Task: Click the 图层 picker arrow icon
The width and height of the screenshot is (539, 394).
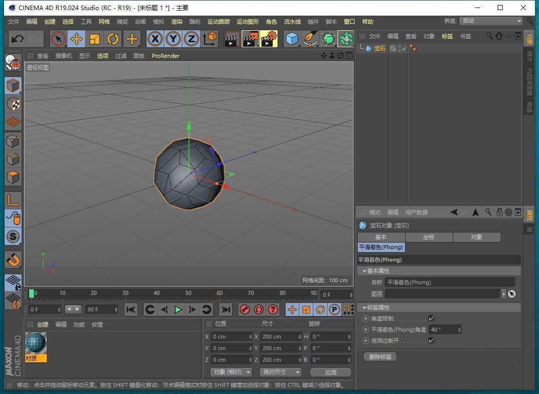Action: pyautogui.click(x=512, y=294)
